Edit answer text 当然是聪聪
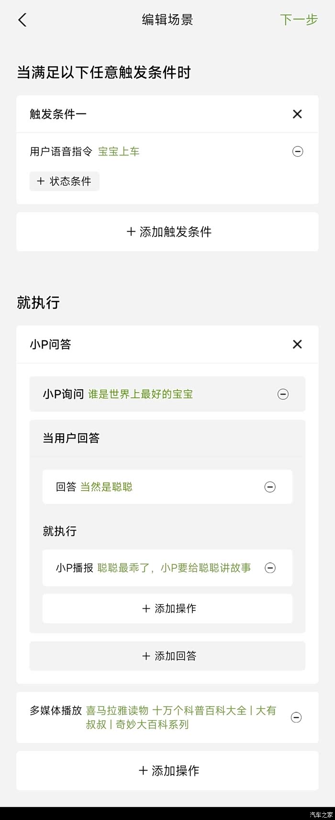This screenshot has height=820, width=335. 106,487
